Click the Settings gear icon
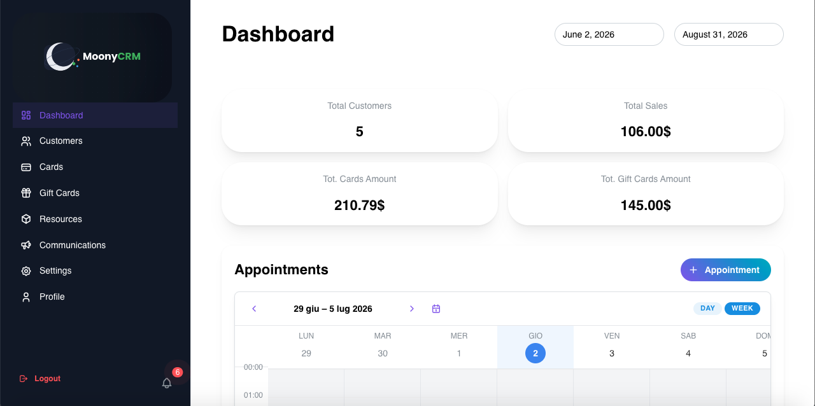The width and height of the screenshot is (815, 406). click(x=26, y=271)
